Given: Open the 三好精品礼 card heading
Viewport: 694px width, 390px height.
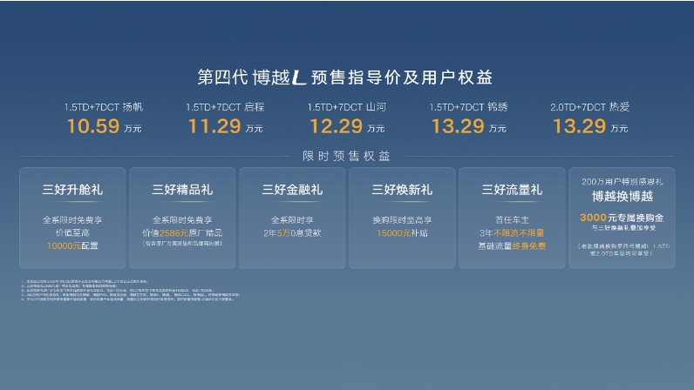Looking at the screenshot, I should point(182,190).
